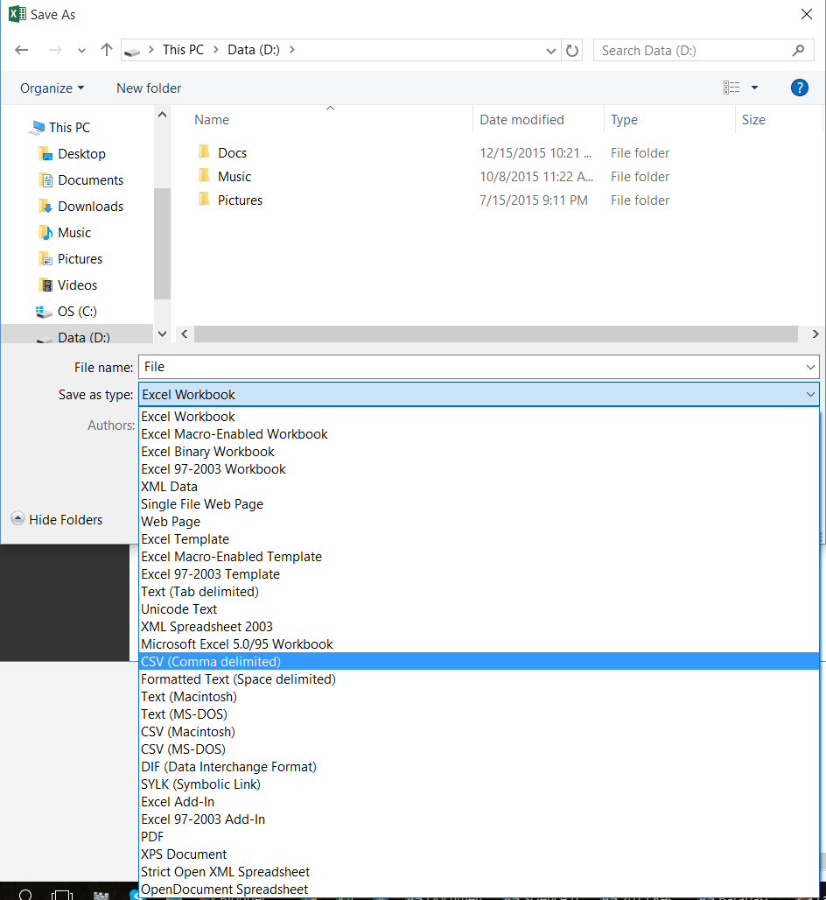
Task: Open the Organize menu
Action: pyautogui.click(x=52, y=88)
